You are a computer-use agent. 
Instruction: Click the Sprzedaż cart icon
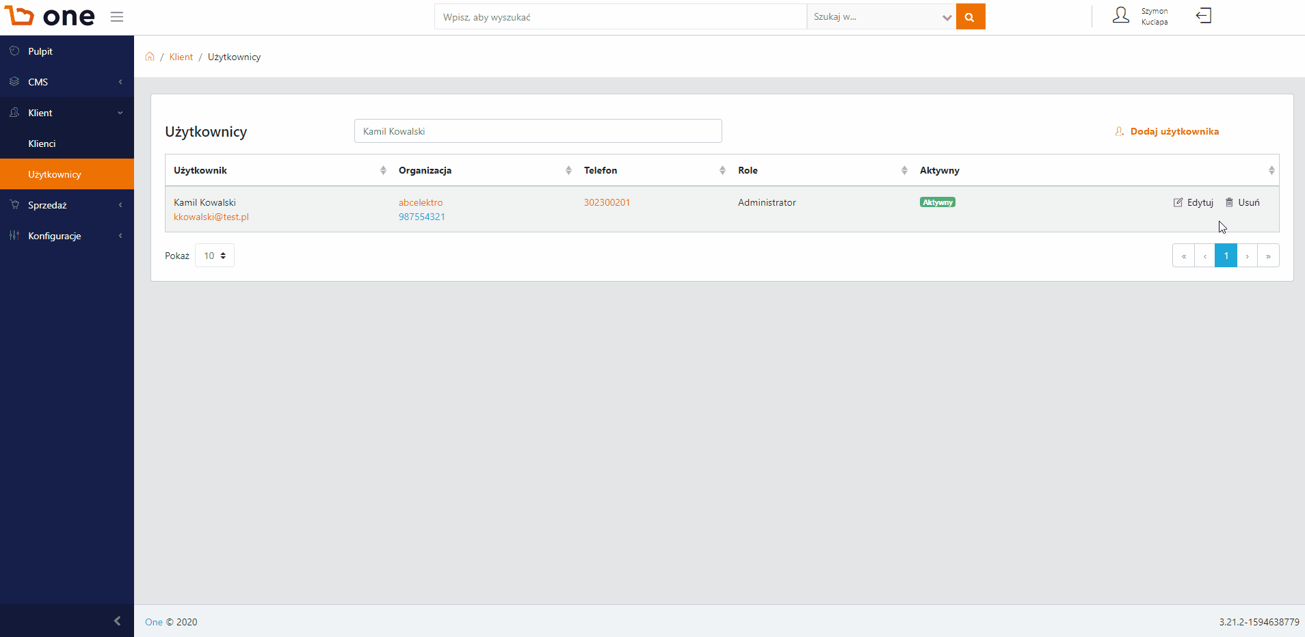pyautogui.click(x=14, y=205)
